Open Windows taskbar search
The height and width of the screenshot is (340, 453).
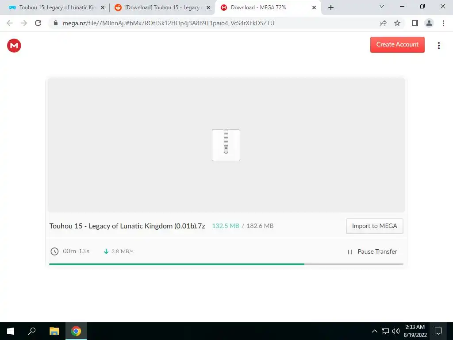click(x=32, y=331)
